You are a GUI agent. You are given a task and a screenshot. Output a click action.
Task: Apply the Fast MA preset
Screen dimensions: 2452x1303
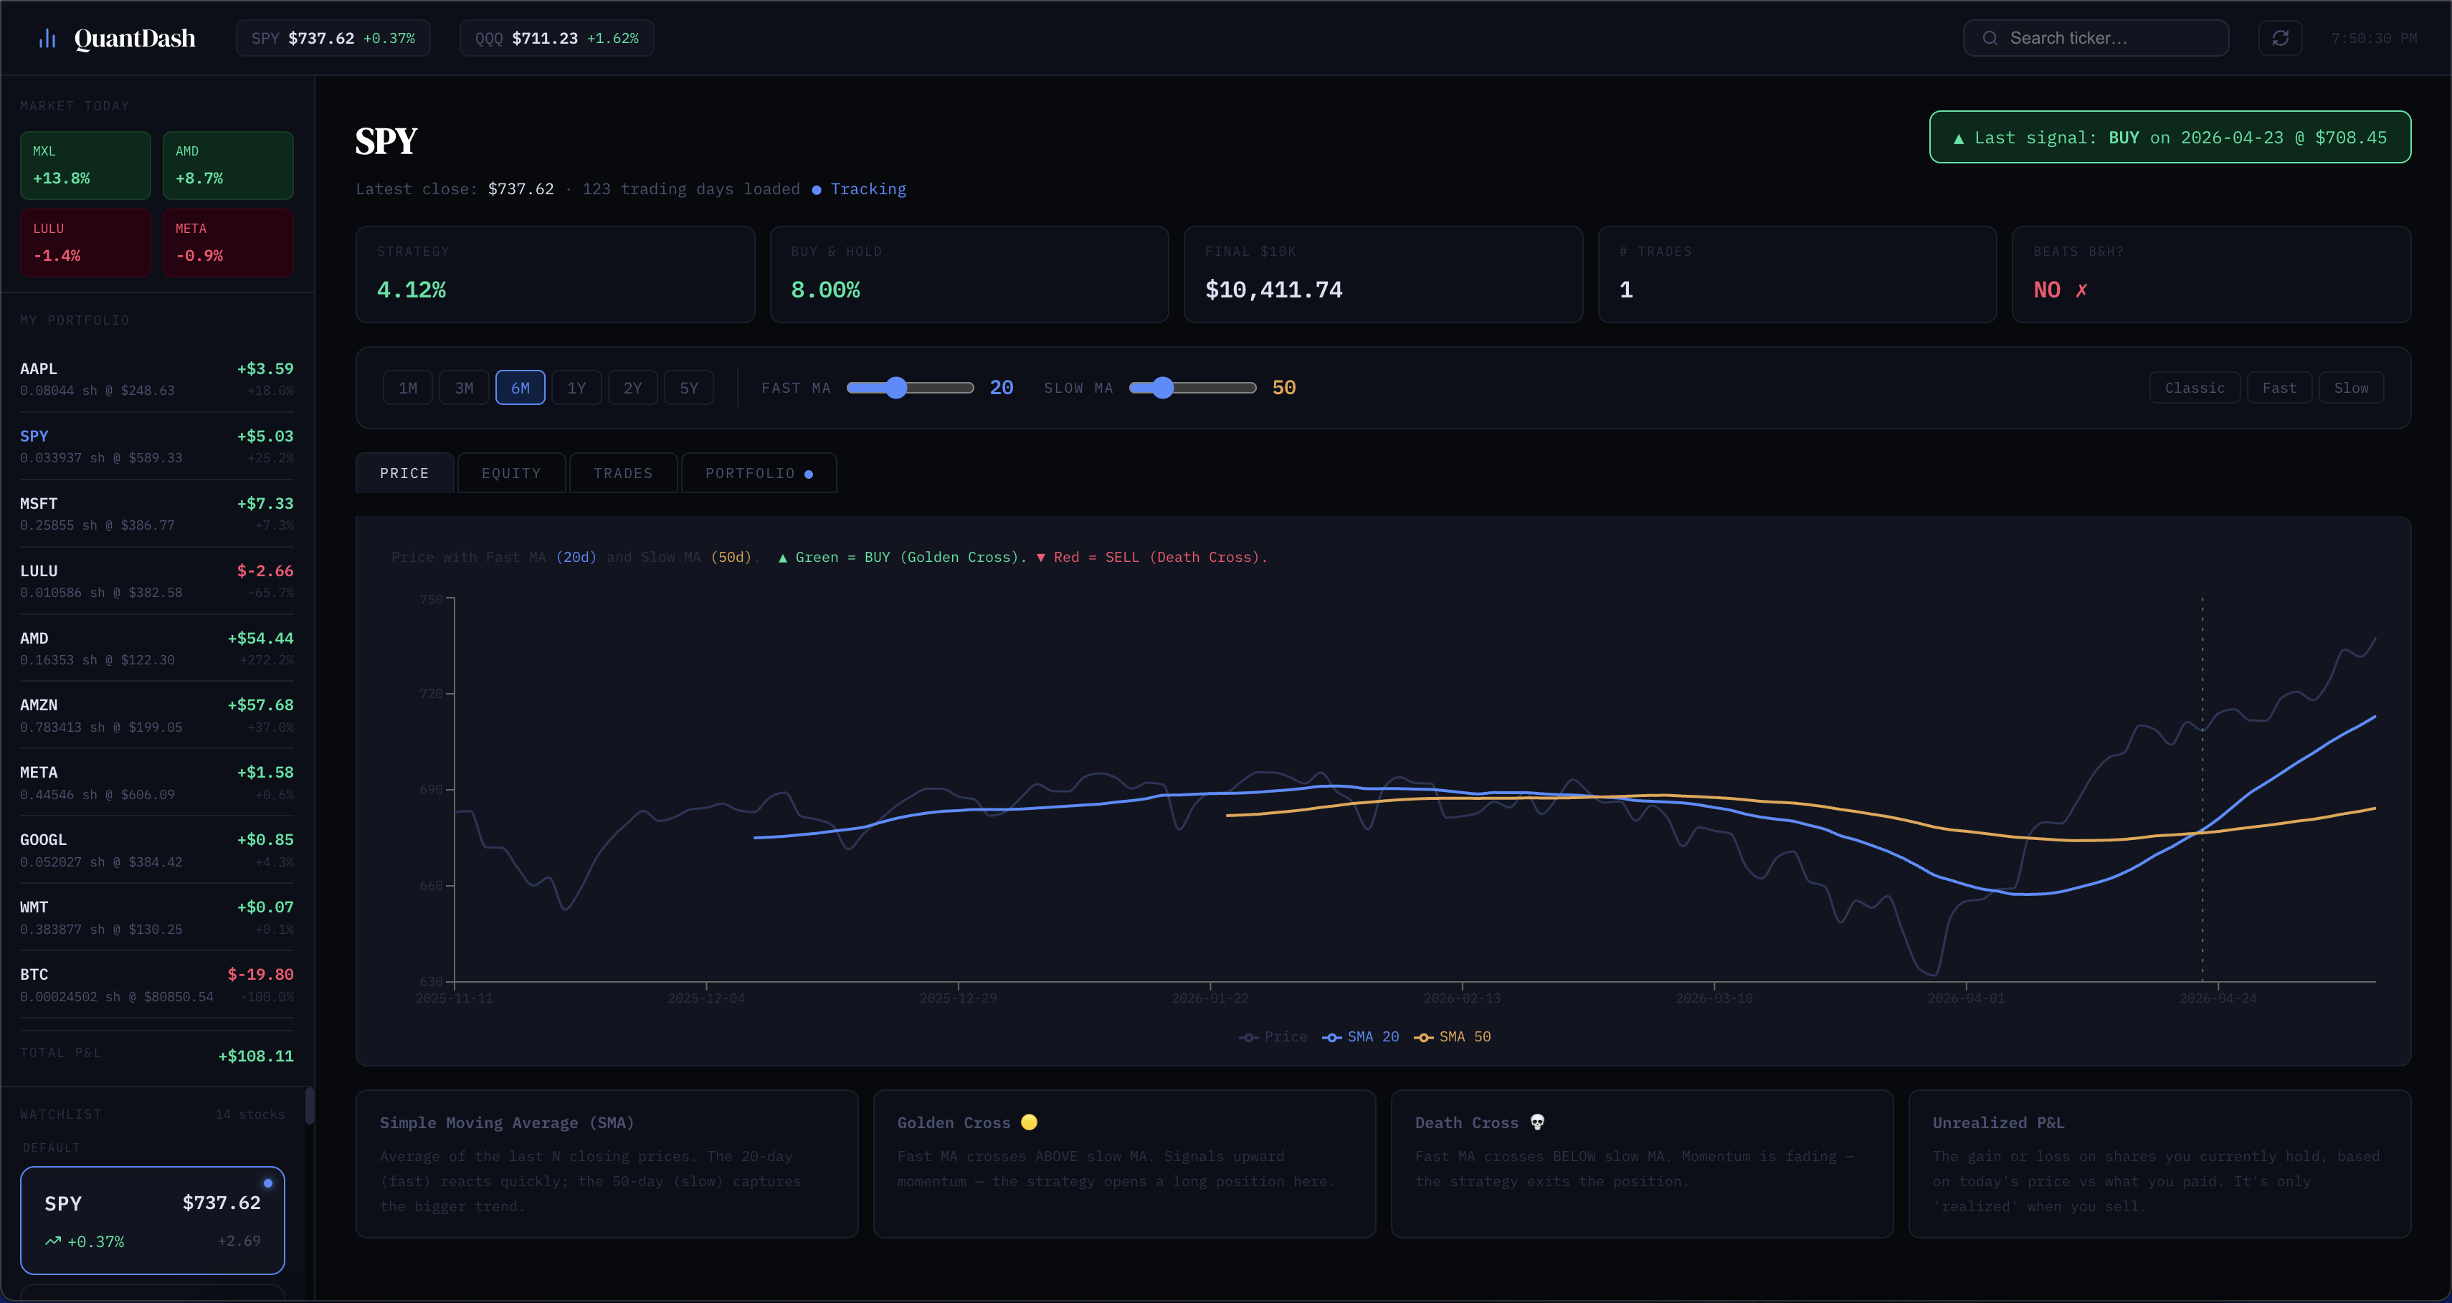(2278, 387)
